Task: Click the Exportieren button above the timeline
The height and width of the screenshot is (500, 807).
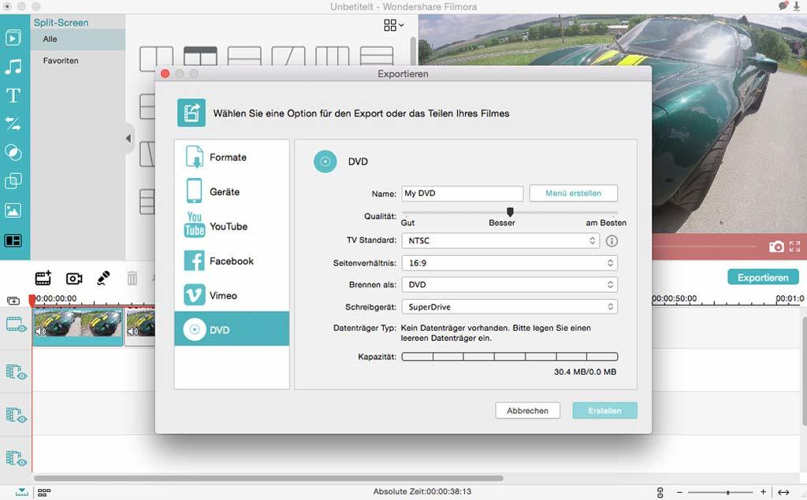Action: [763, 277]
